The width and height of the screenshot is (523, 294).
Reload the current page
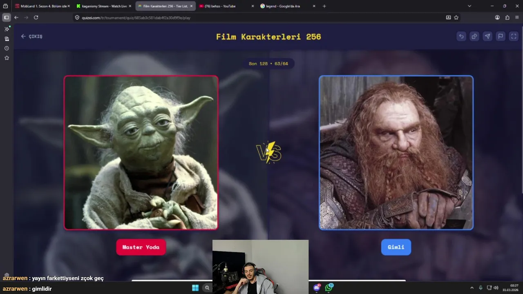(x=36, y=18)
